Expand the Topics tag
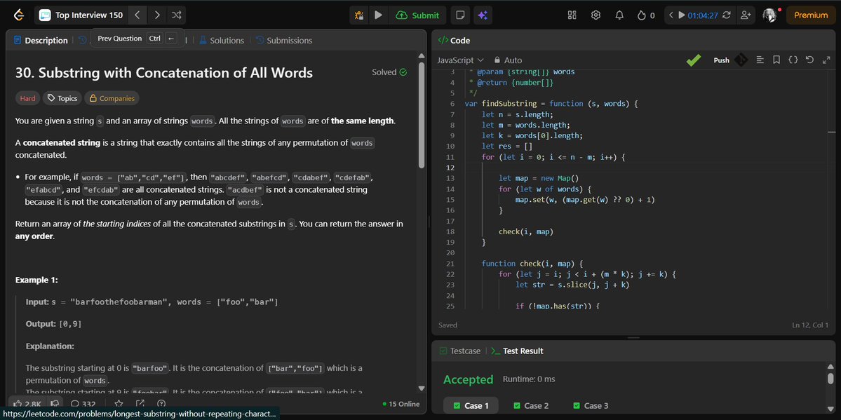Image resolution: width=841 pixels, height=420 pixels. [62, 98]
